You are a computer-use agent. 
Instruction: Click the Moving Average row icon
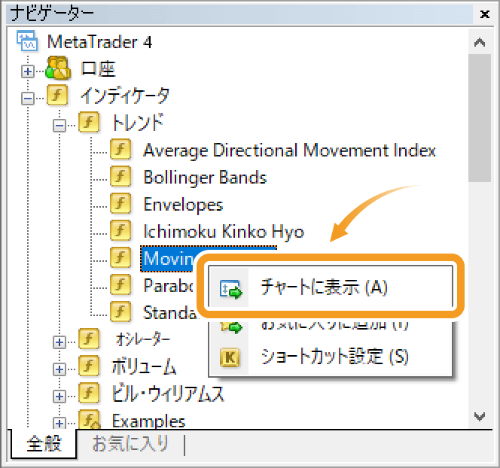coord(120,257)
